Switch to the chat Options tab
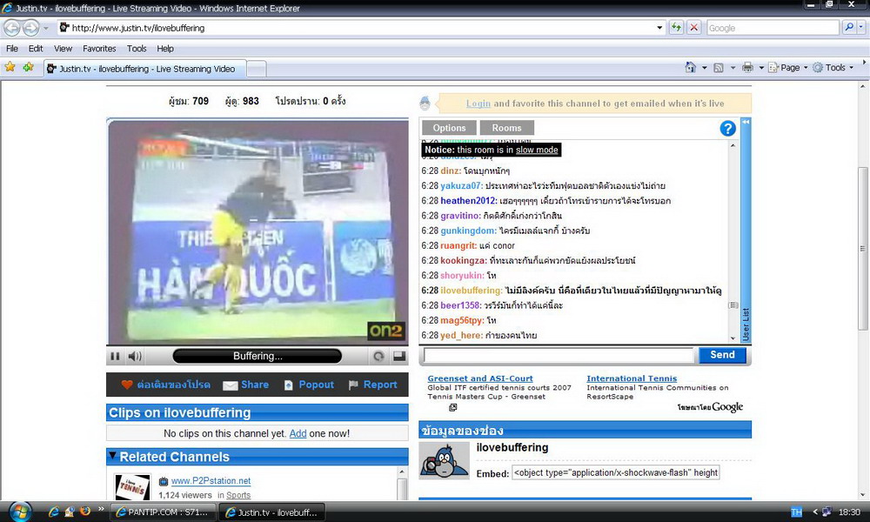Screen dimensions: 870x522 coord(449,128)
